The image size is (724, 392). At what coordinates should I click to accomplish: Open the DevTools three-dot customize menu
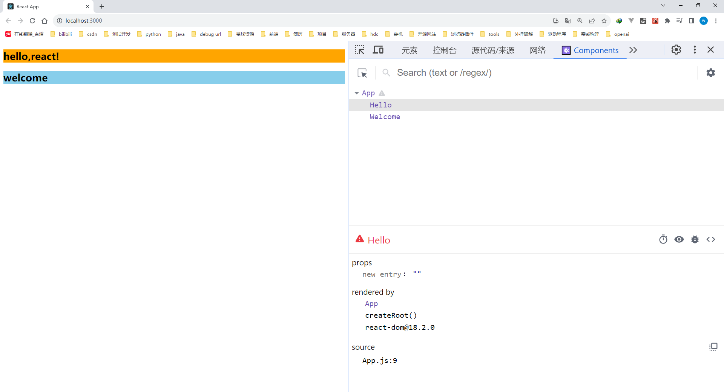tap(695, 49)
